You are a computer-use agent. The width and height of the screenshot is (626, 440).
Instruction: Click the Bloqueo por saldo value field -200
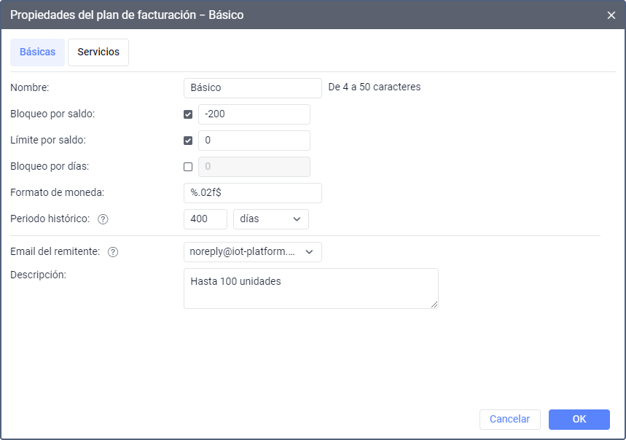point(254,114)
